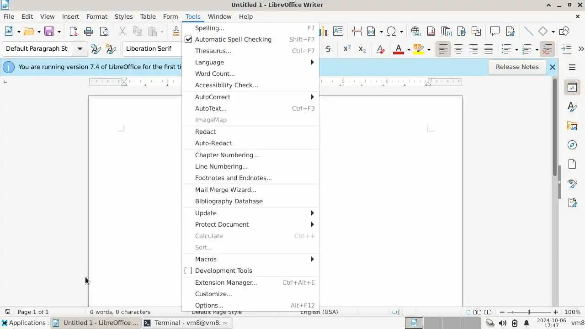This screenshot has height=329, width=585.
Task: Click the Print icon
Action: click(x=89, y=31)
